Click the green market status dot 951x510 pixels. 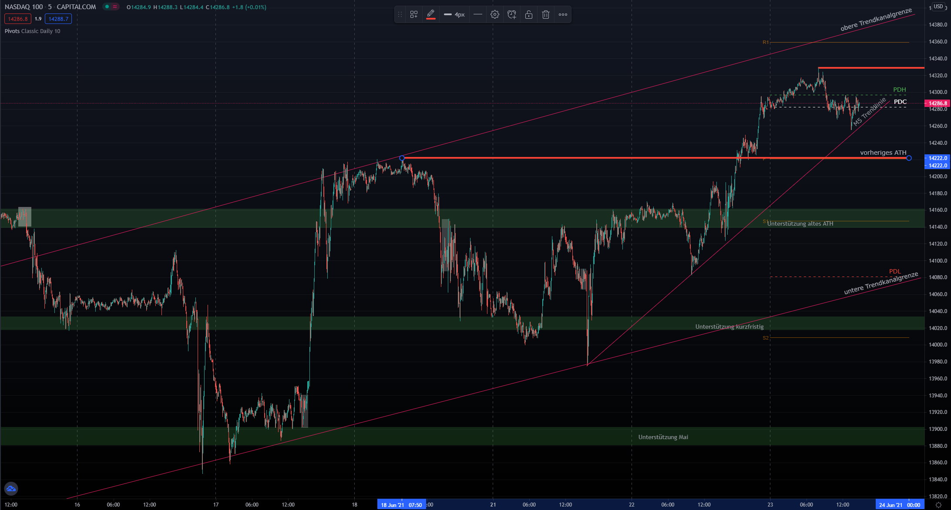pyautogui.click(x=107, y=7)
